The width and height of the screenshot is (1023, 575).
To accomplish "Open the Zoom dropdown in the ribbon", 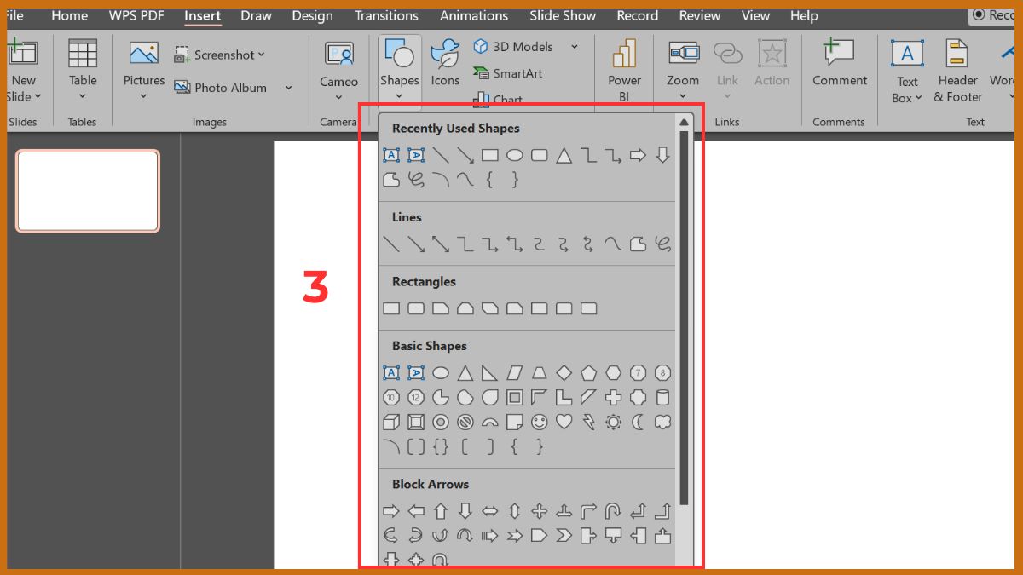I will pos(683,95).
